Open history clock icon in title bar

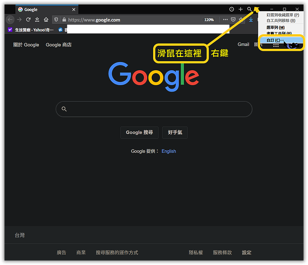click(231, 9)
